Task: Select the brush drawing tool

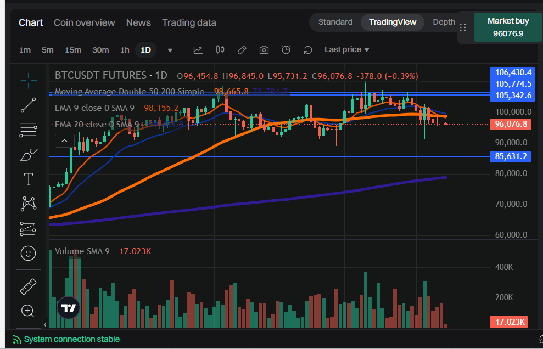Action: (x=28, y=155)
